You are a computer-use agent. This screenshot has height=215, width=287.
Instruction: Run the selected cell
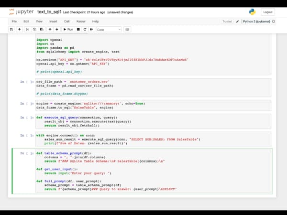(x=68, y=30)
